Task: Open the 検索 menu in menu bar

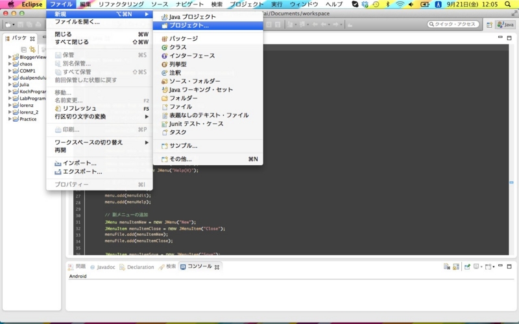Action: click(x=217, y=5)
